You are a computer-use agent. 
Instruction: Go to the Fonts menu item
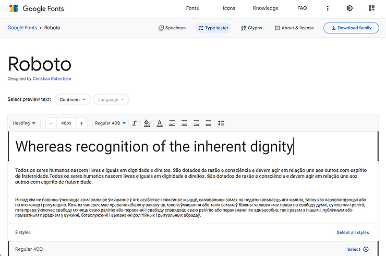point(192,8)
